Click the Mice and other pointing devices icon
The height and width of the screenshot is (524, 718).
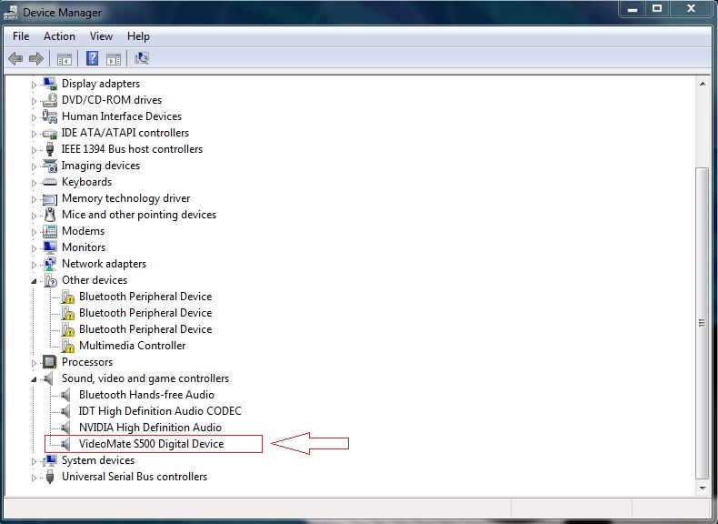[49, 215]
